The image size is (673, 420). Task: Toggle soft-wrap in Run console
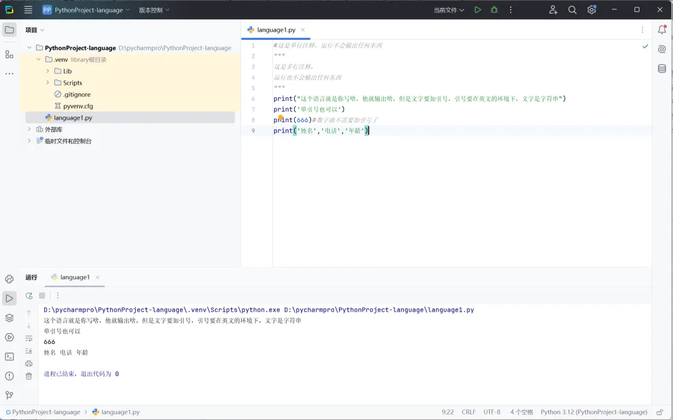coord(29,338)
